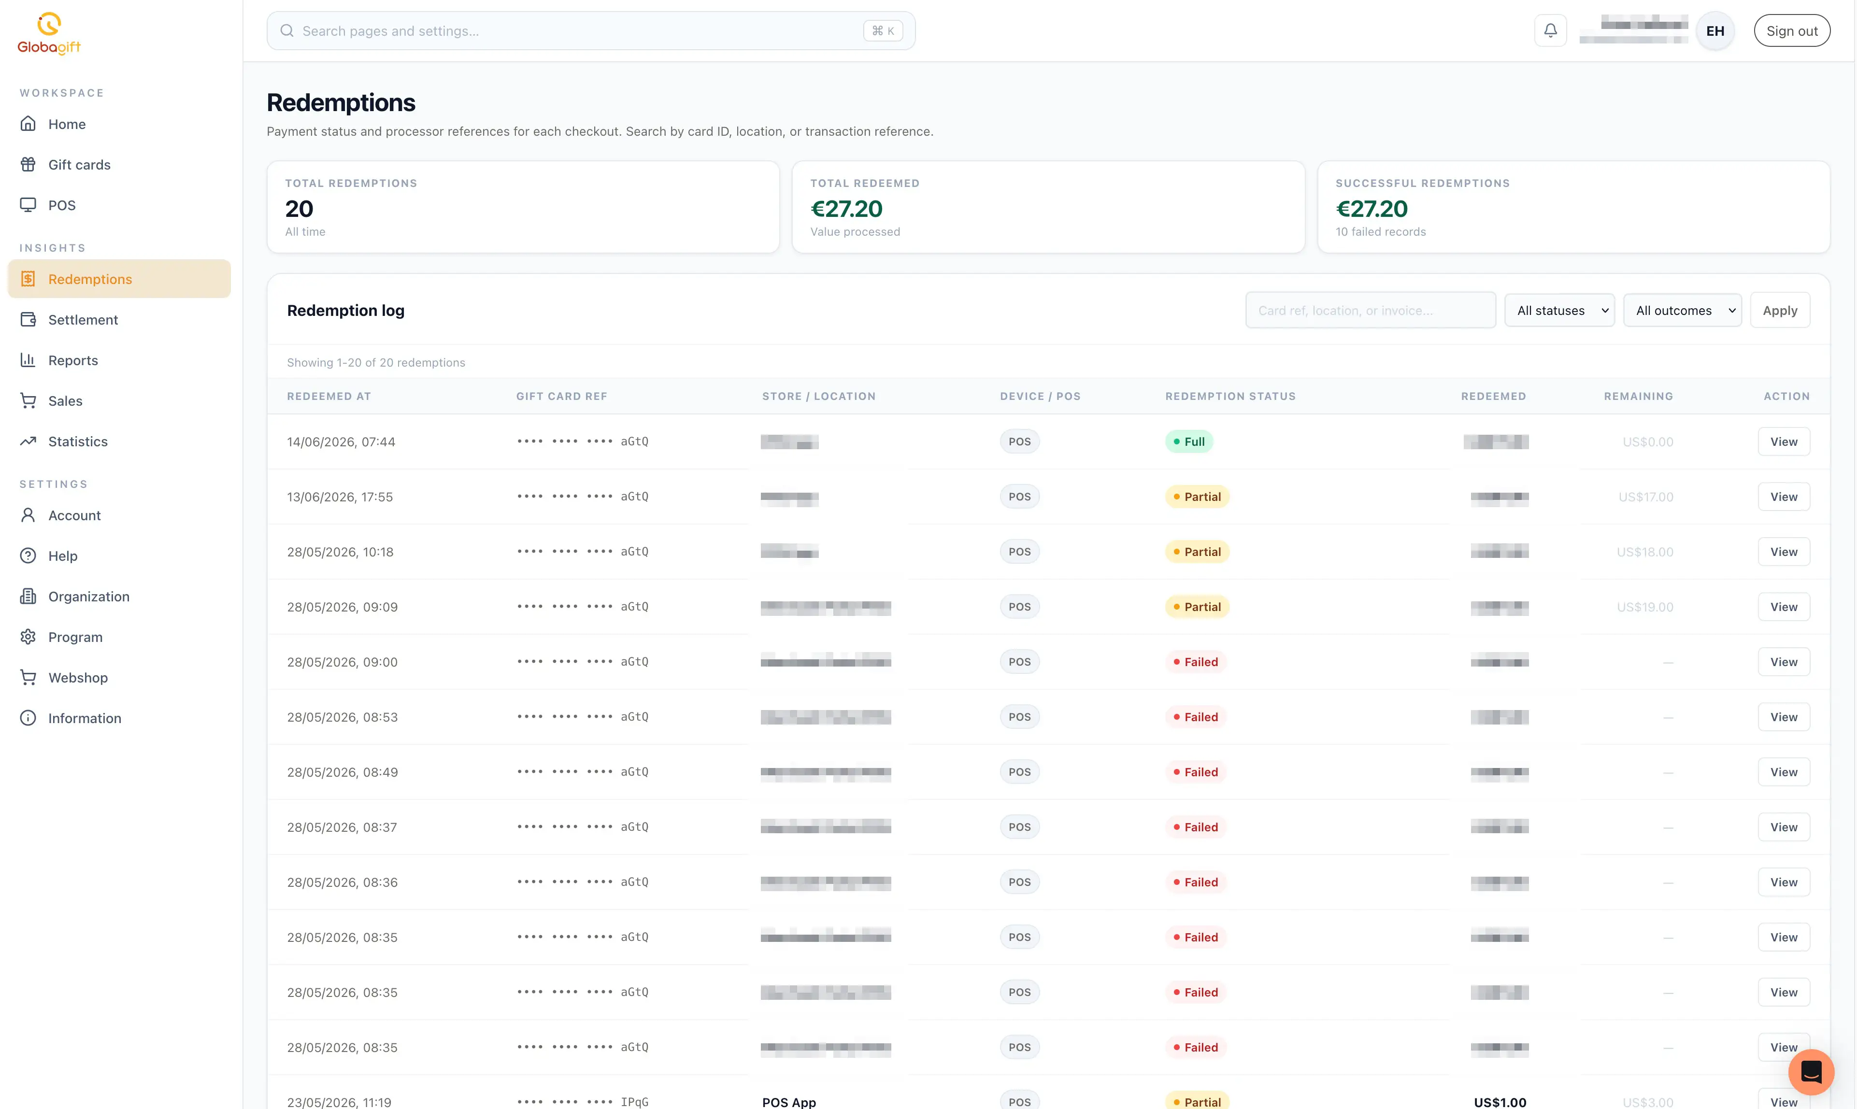View the 28/05/2026, 10:18 redemption

[1784, 552]
